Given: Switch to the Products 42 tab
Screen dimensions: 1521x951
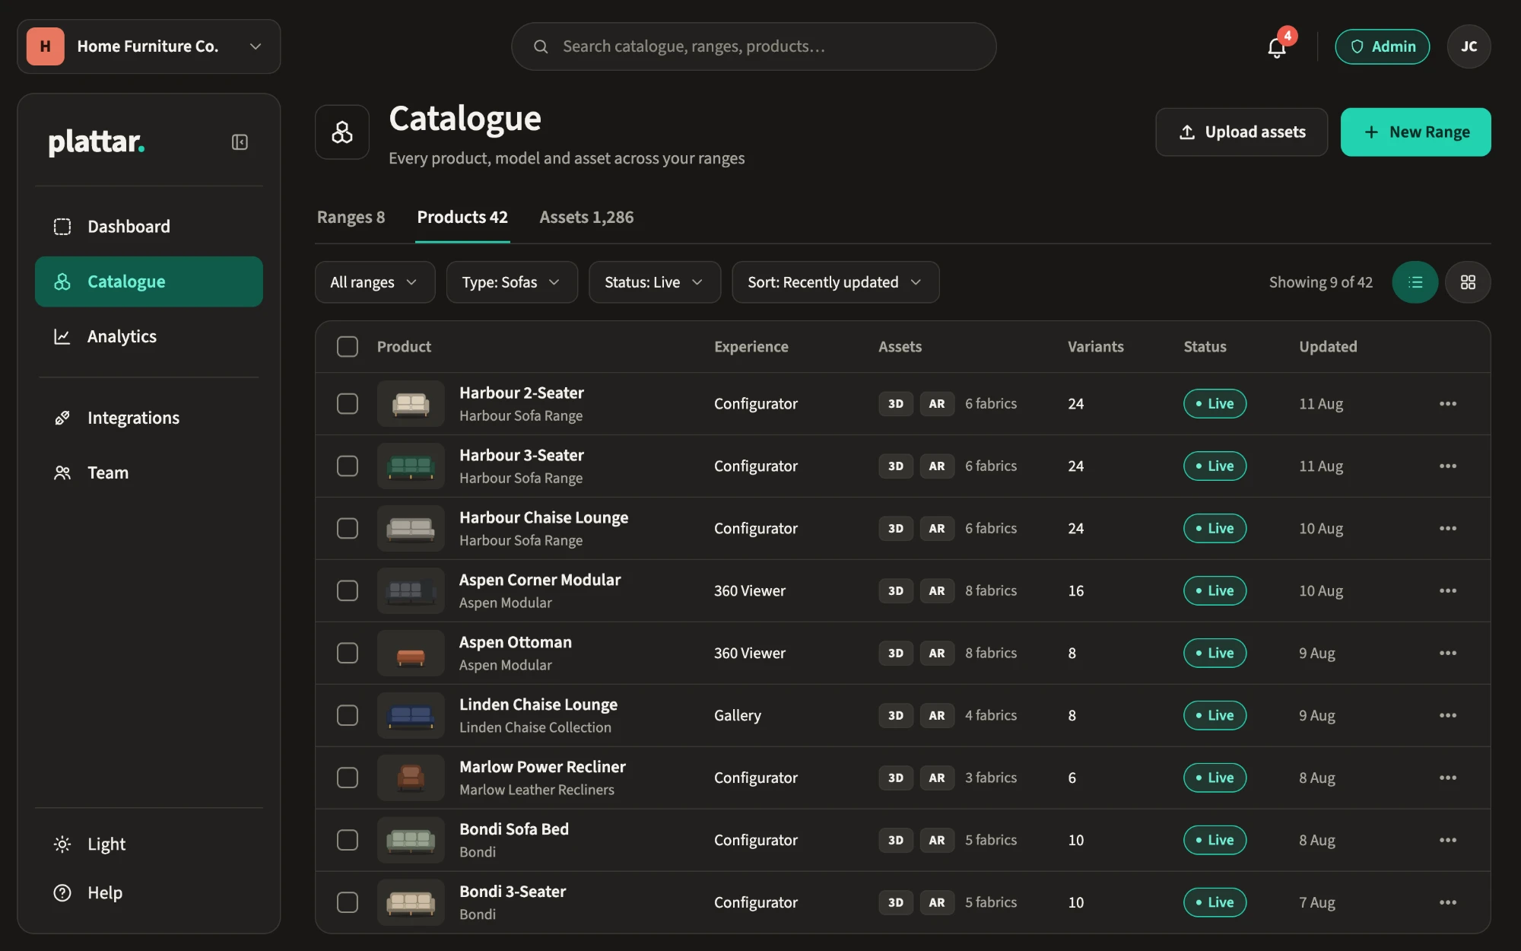Looking at the screenshot, I should [x=462, y=218].
